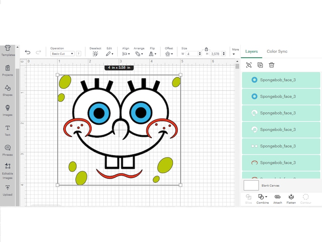Click the bottom-left selection handle
The width and height of the screenshot is (322, 242).
pyautogui.click(x=58, y=185)
